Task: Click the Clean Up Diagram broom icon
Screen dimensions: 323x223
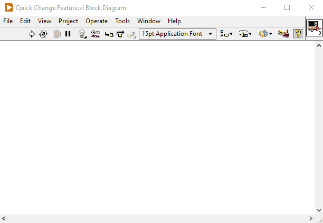Action: pos(283,34)
